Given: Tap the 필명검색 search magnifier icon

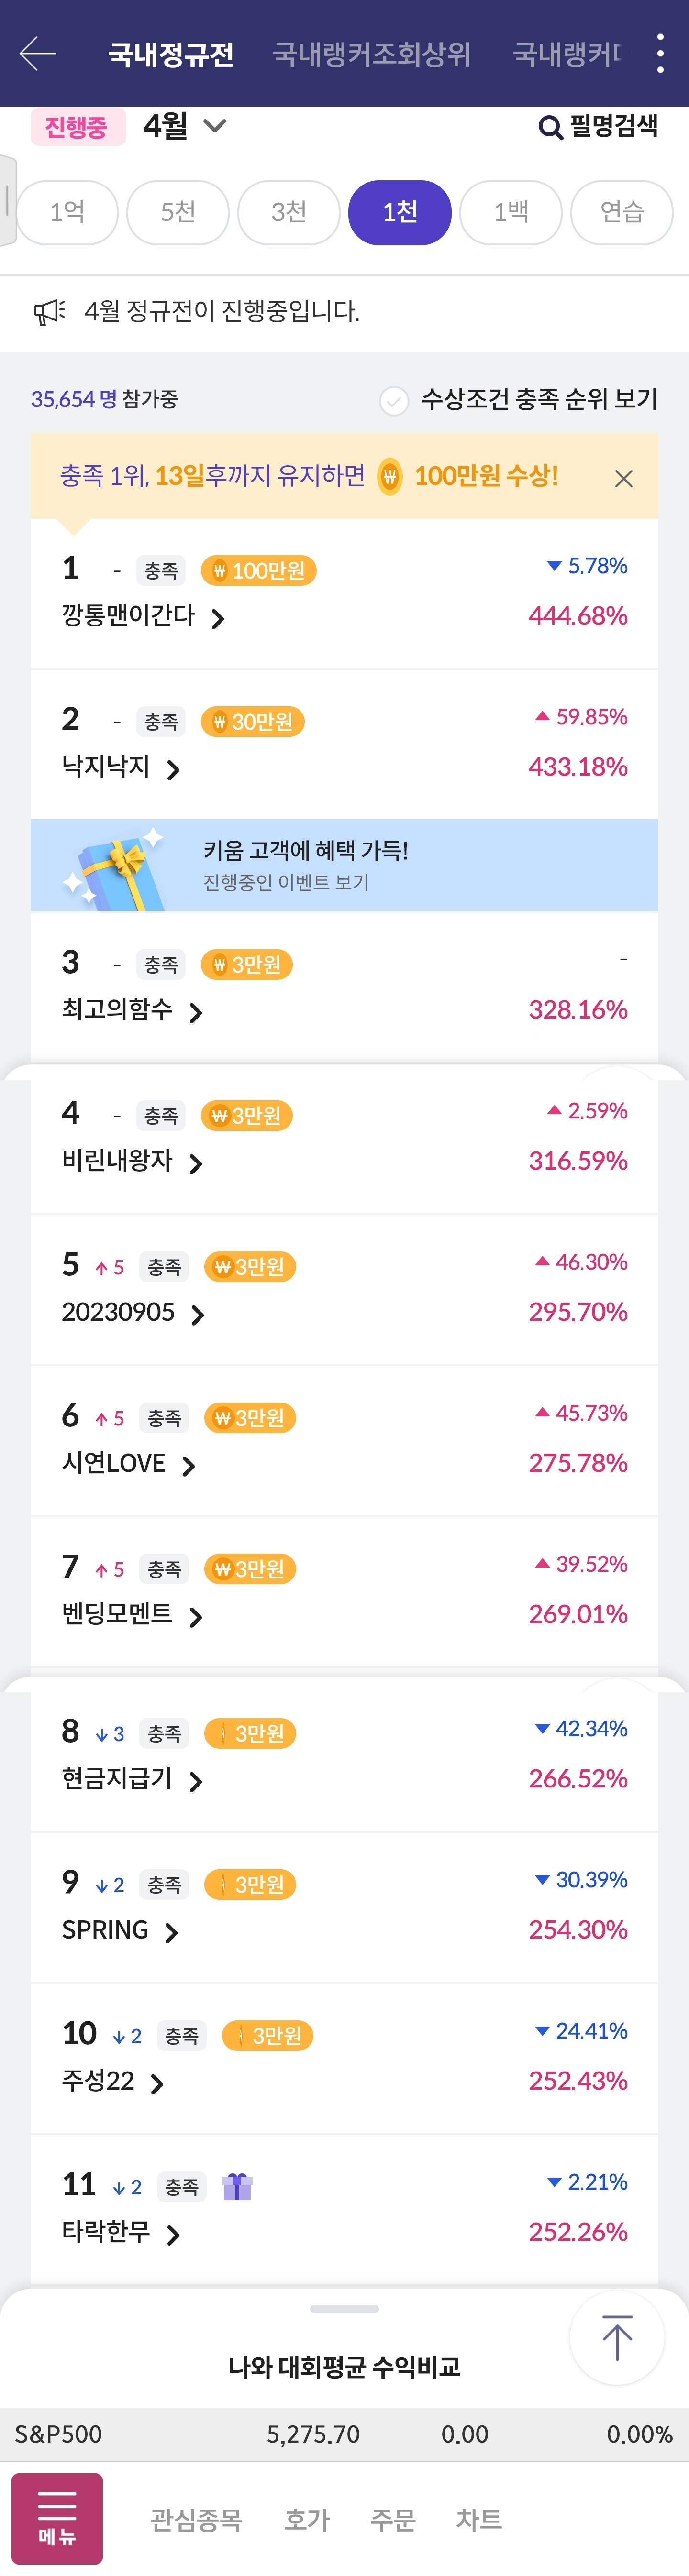Looking at the screenshot, I should [x=550, y=127].
